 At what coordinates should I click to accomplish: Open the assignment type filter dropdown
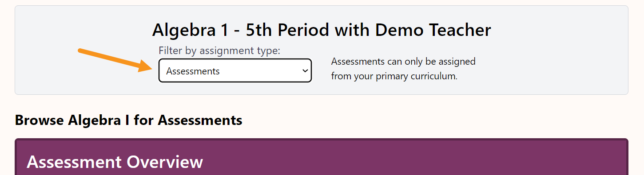point(235,71)
